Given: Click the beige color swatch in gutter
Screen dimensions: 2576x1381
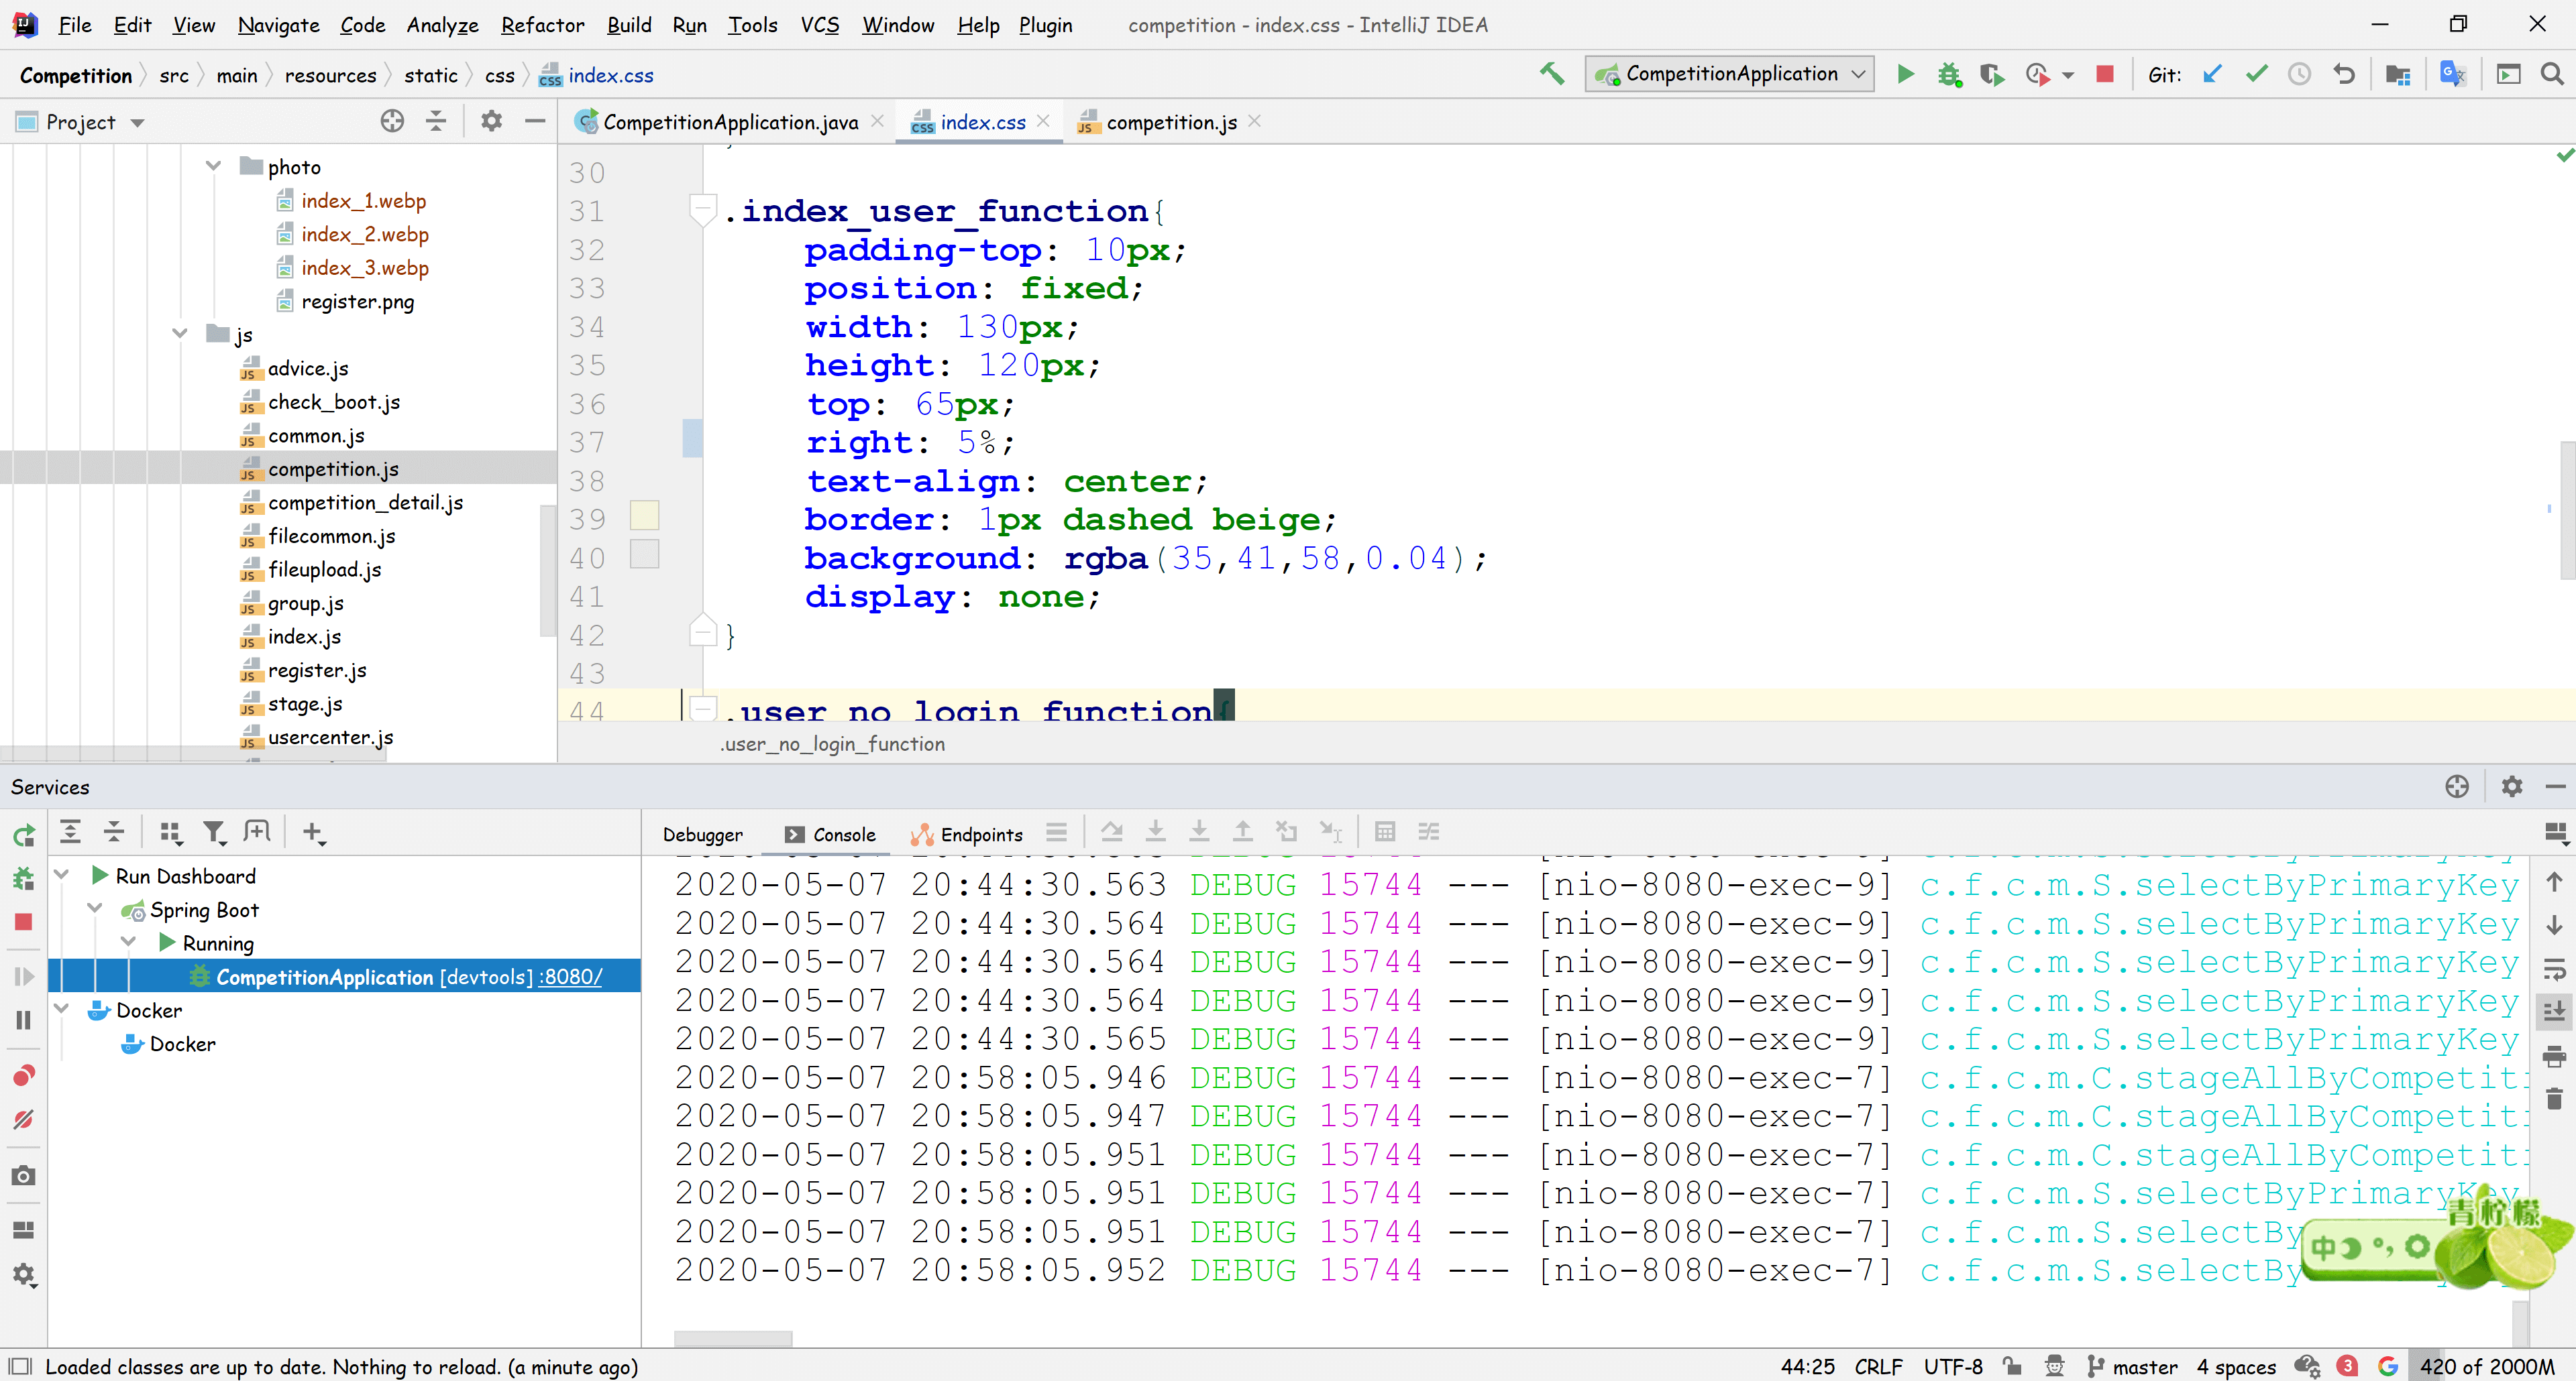Looking at the screenshot, I should pyautogui.click(x=644, y=516).
